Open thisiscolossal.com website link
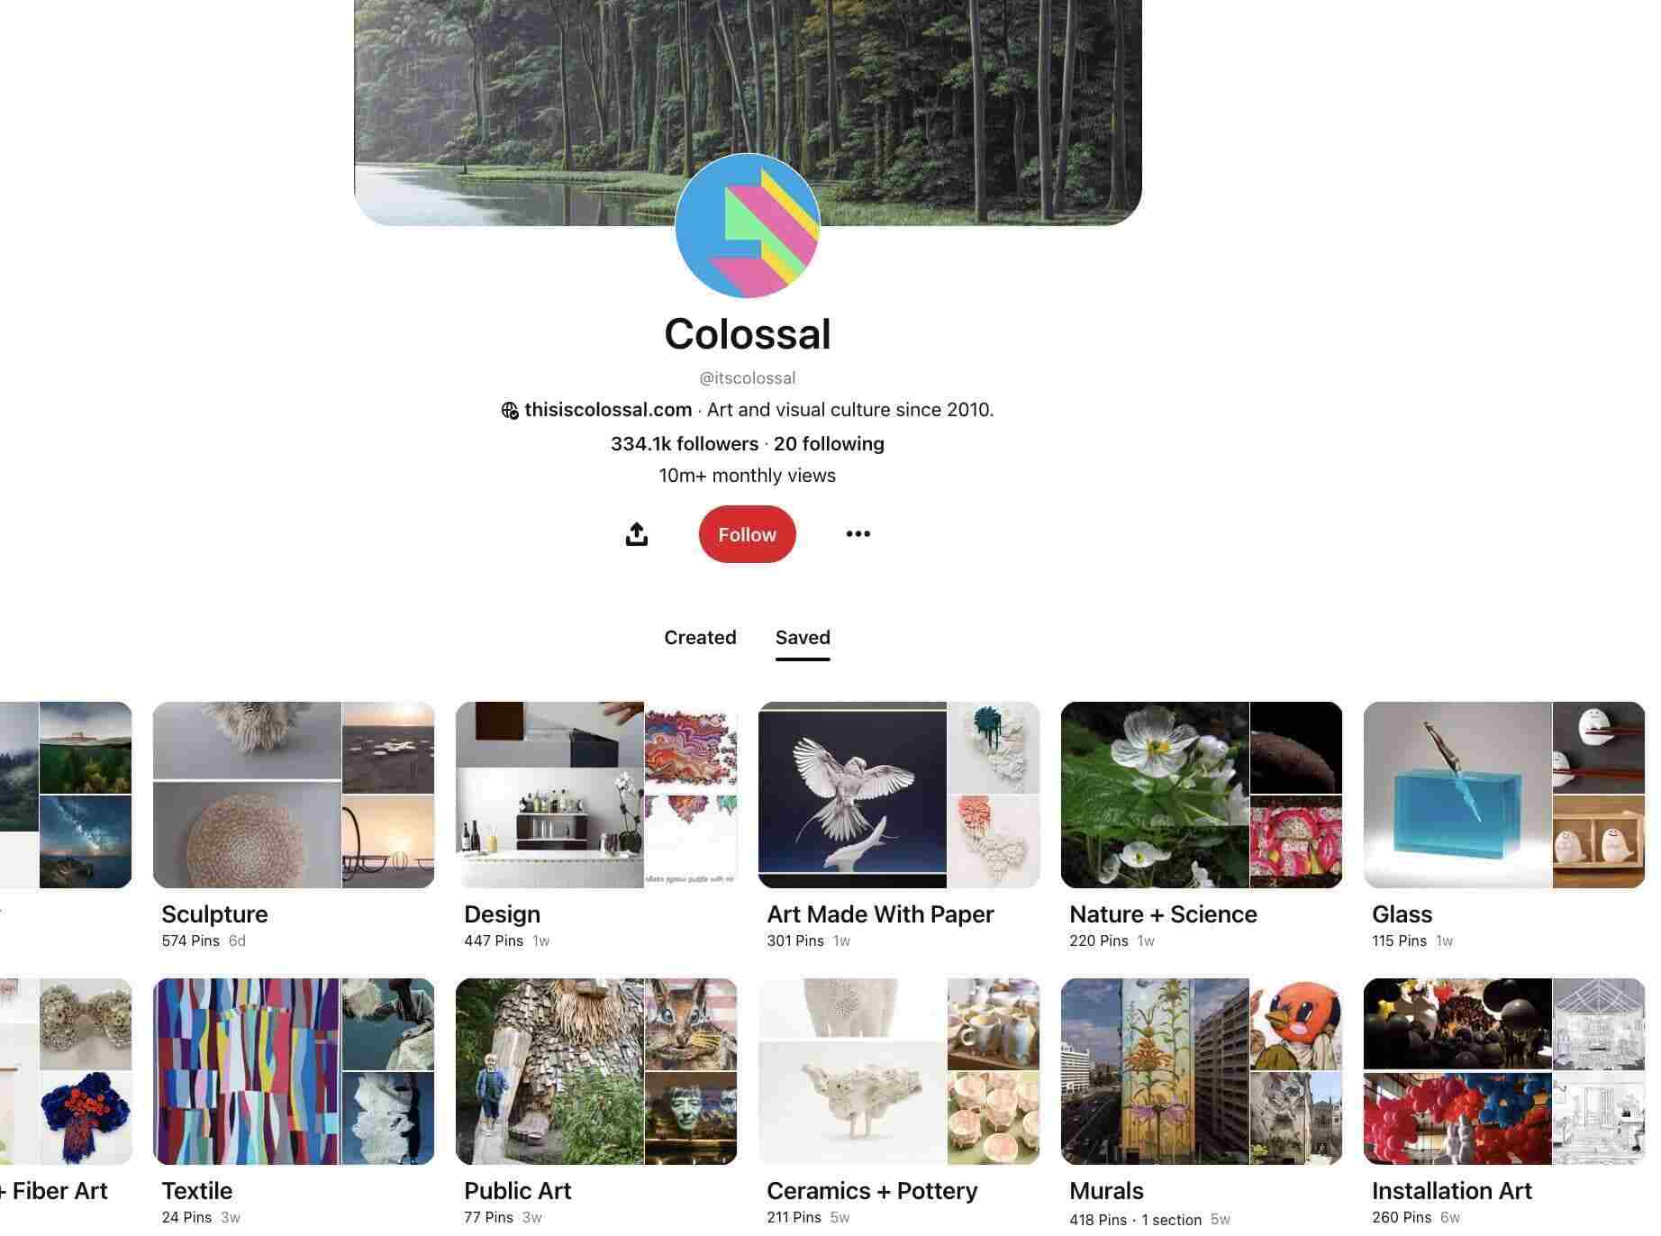 [x=608, y=410]
